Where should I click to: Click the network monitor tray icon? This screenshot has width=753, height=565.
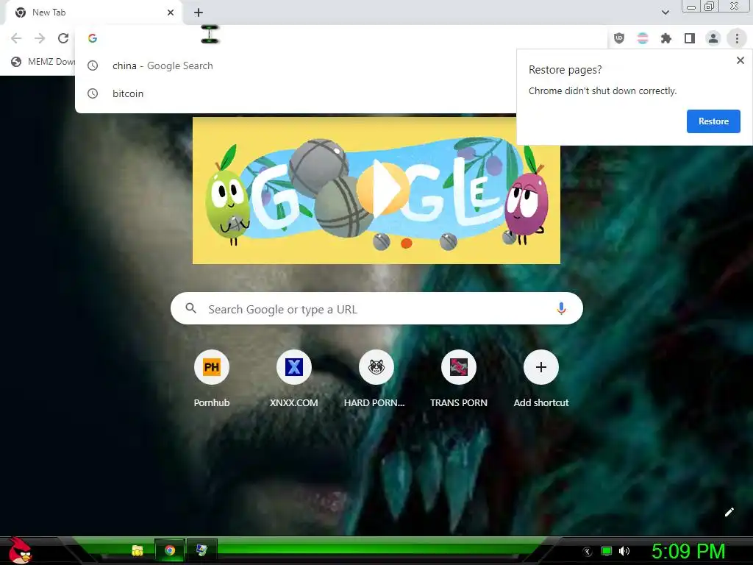coord(607,552)
